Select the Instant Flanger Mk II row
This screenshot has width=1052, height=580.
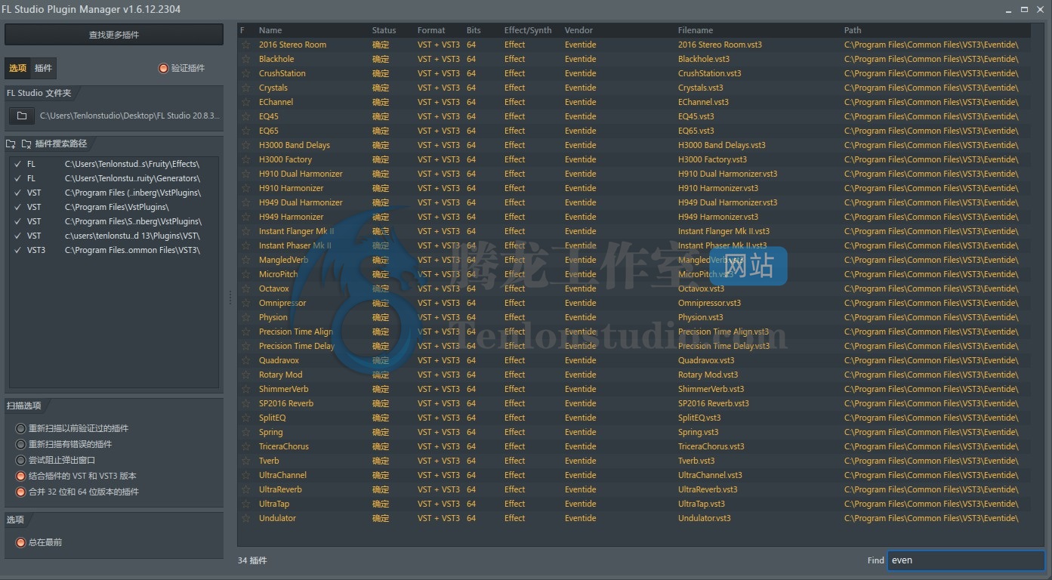[634, 231]
